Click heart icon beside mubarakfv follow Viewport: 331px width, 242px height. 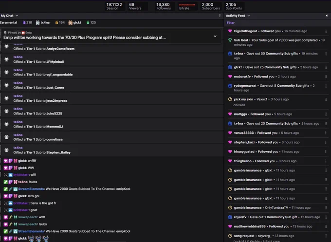click(x=230, y=76)
